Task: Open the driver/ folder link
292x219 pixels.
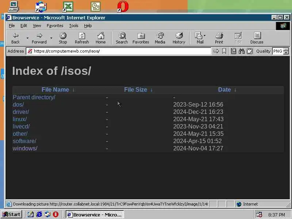Action: coord(21,112)
